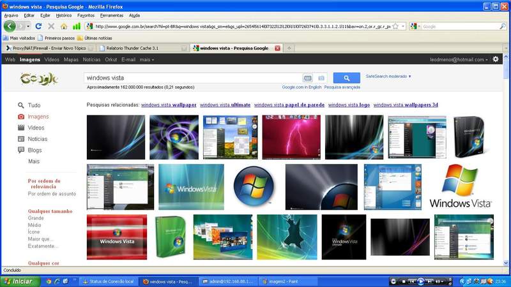Select the Vídeos filter in sidebar
511x287 pixels.
(36, 128)
